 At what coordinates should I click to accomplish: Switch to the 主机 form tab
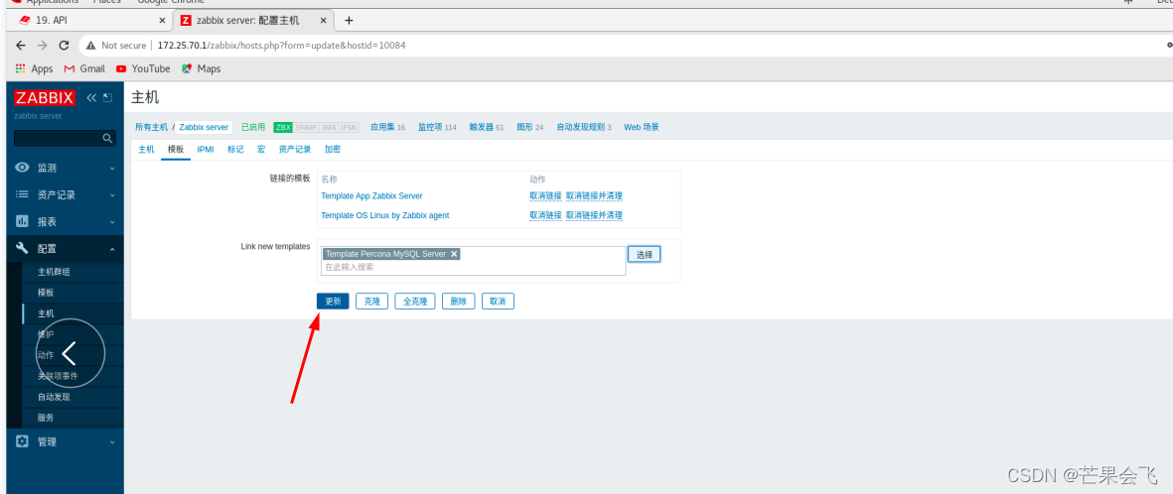pos(146,150)
